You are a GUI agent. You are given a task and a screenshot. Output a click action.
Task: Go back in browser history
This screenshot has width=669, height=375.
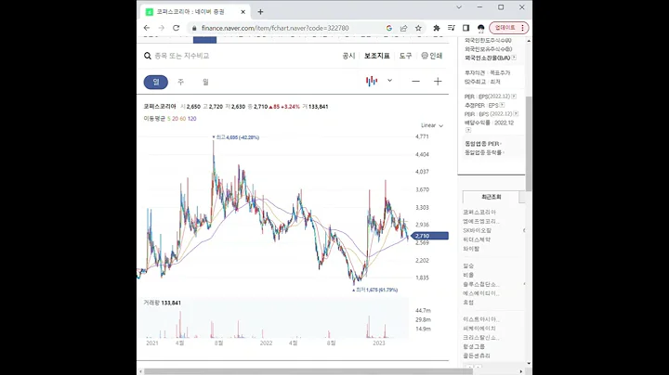[x=147, y=28]
